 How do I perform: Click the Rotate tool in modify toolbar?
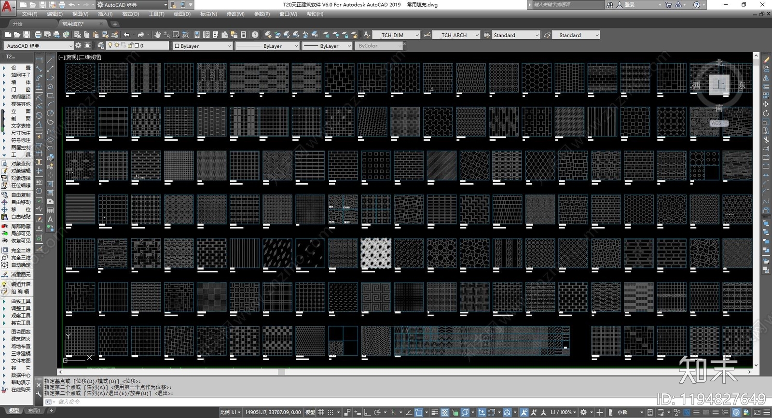tap(766, 113)
